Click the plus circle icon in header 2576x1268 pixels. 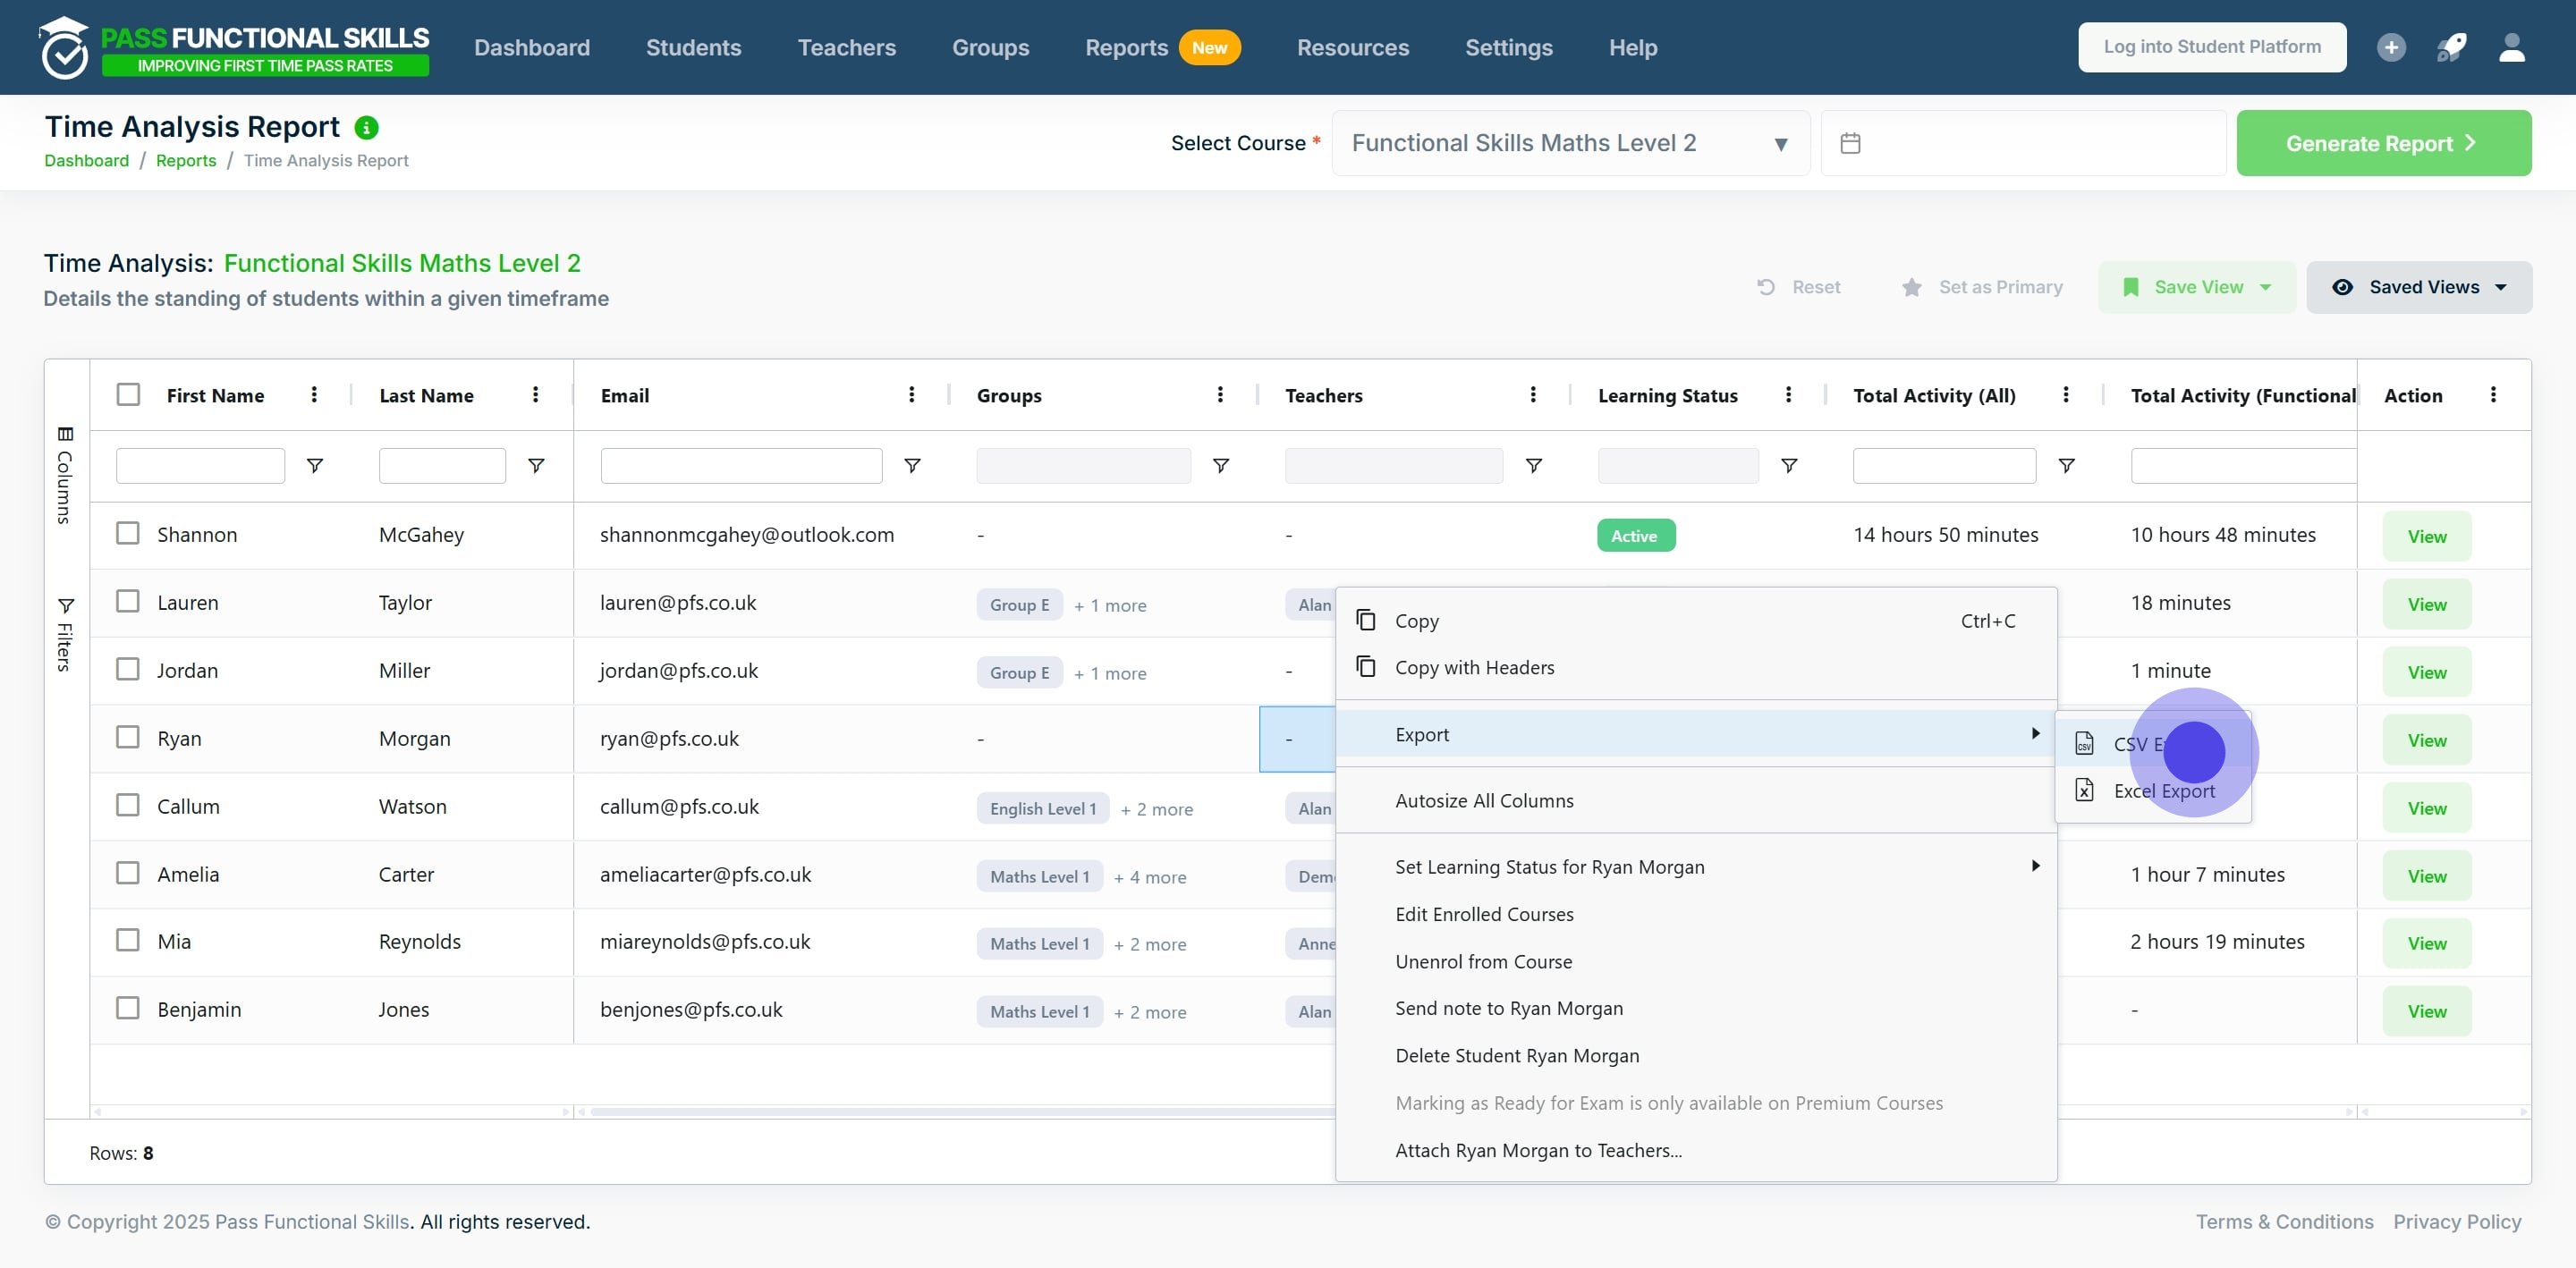[2391, 47]
